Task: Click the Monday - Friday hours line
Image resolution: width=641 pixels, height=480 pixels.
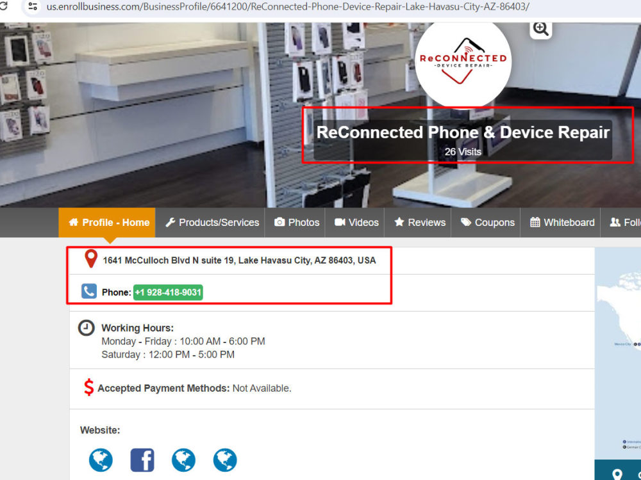Action: pos(183,341)
